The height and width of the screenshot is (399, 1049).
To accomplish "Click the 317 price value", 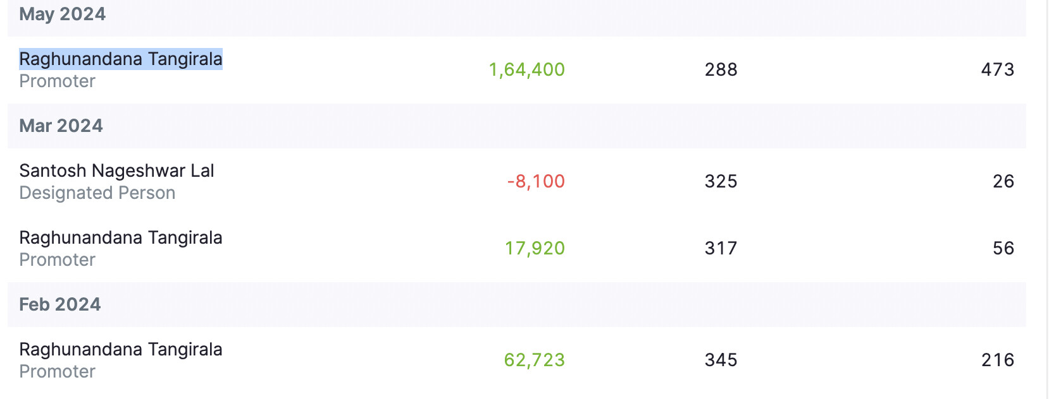I will [x=721, y=248].
